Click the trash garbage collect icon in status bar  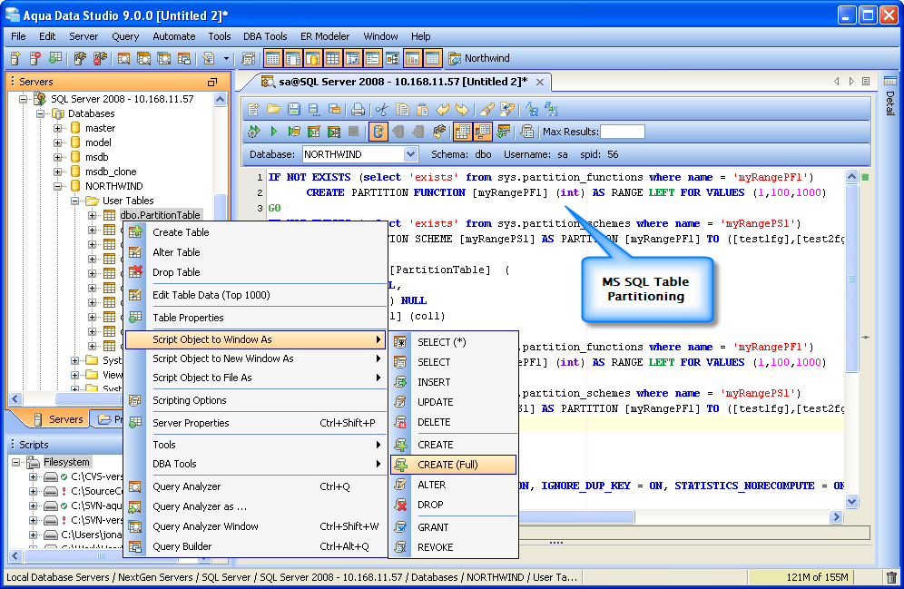(x=891, y=577)
